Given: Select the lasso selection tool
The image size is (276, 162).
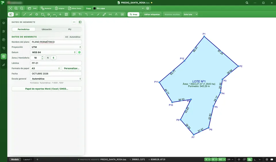Looking at the screenshot, I should pyautogui.click(x=17, y=14).
